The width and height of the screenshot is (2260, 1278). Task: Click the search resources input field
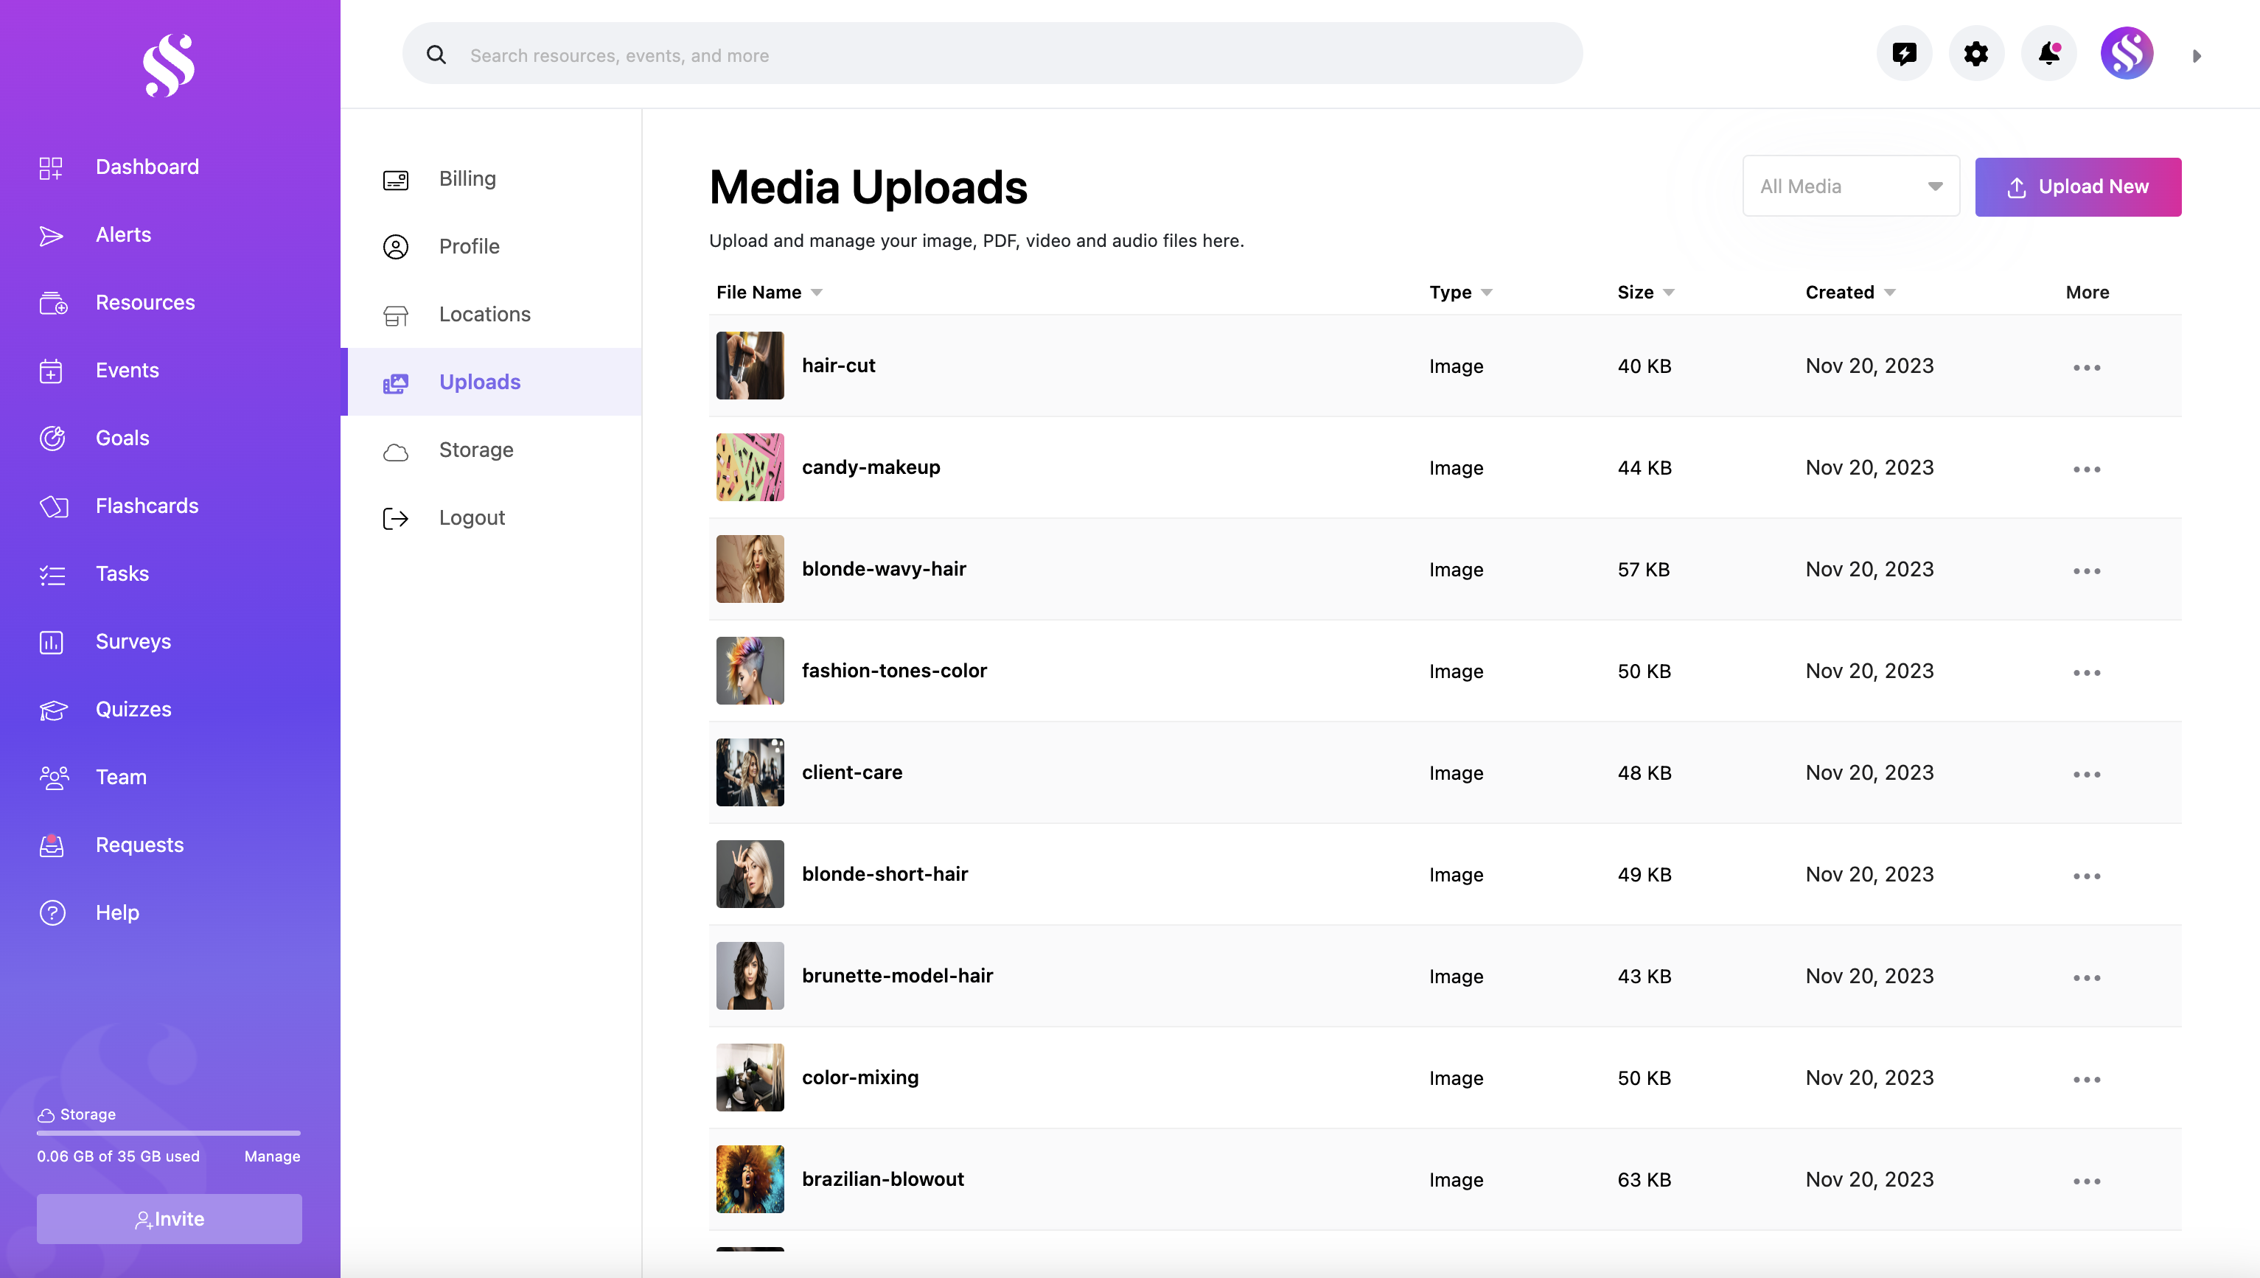(991, 55)
